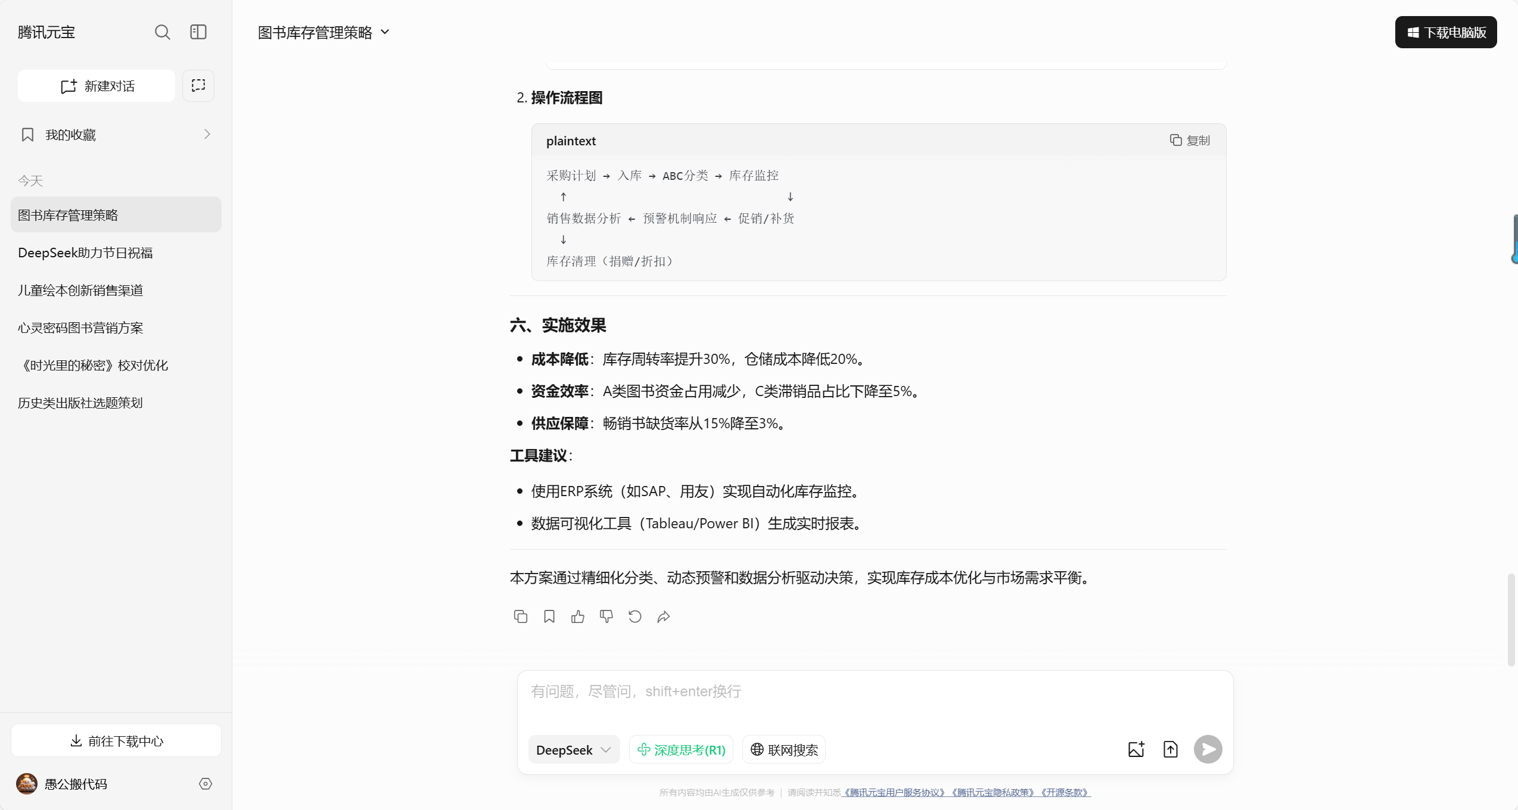Share the response via the arrow icon
The width and height of the screenshot is (1518, 810).
click(664, 616)
